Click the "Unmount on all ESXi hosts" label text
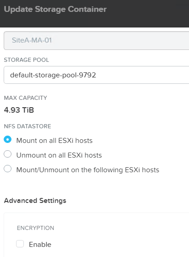 [59, 155]
